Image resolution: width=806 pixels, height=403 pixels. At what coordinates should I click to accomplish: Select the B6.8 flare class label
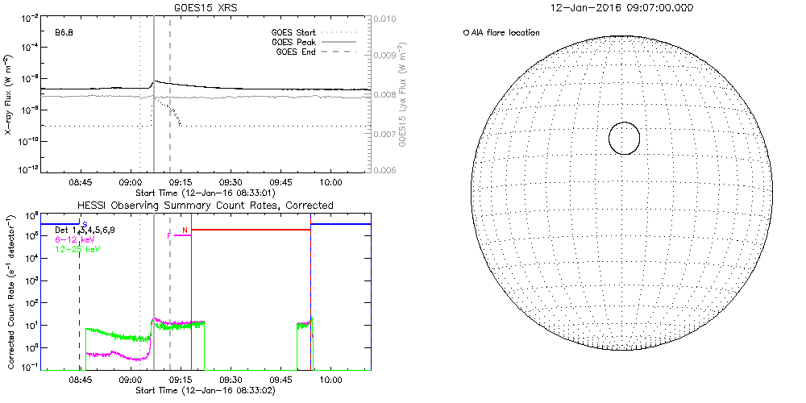tap(64, 32)
